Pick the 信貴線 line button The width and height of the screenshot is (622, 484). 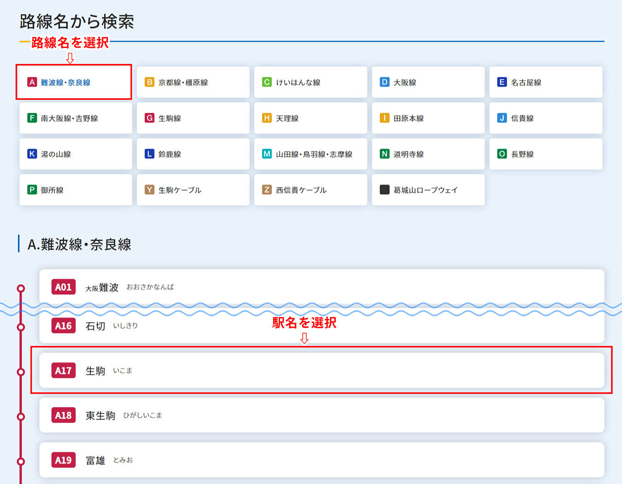pos(546,118)
